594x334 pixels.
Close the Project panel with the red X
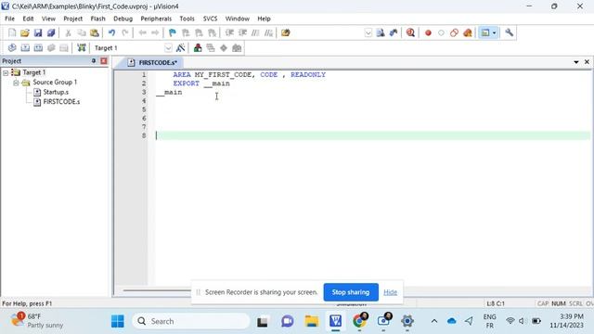[x=104, y=61]
